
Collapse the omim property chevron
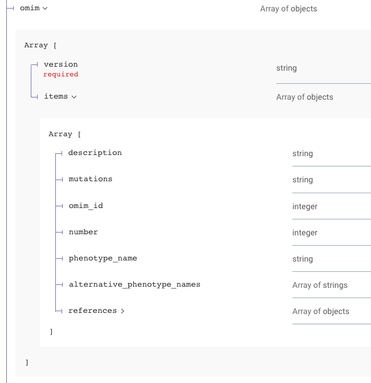45,9
